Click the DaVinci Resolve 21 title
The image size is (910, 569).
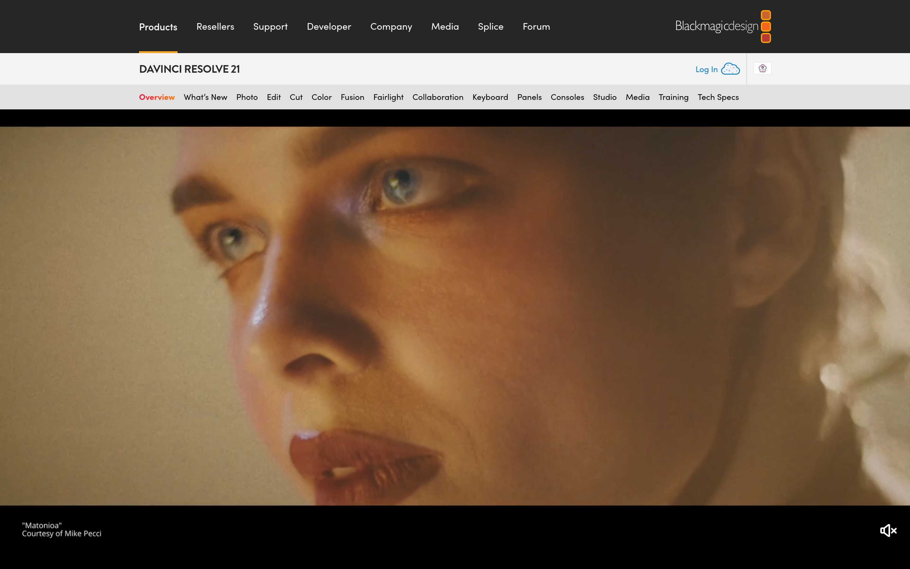[189, 69]
